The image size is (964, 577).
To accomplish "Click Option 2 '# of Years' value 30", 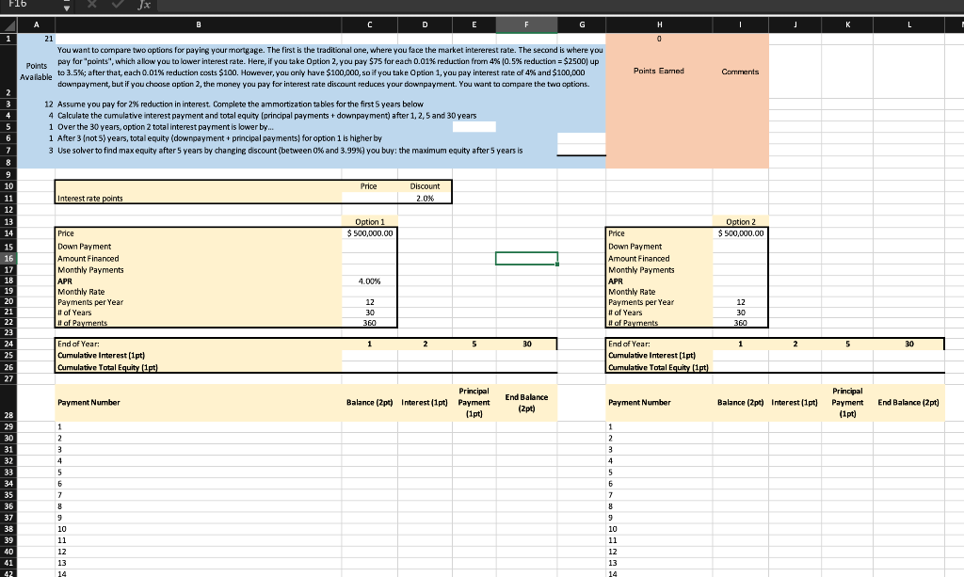I will coord(740,313).
